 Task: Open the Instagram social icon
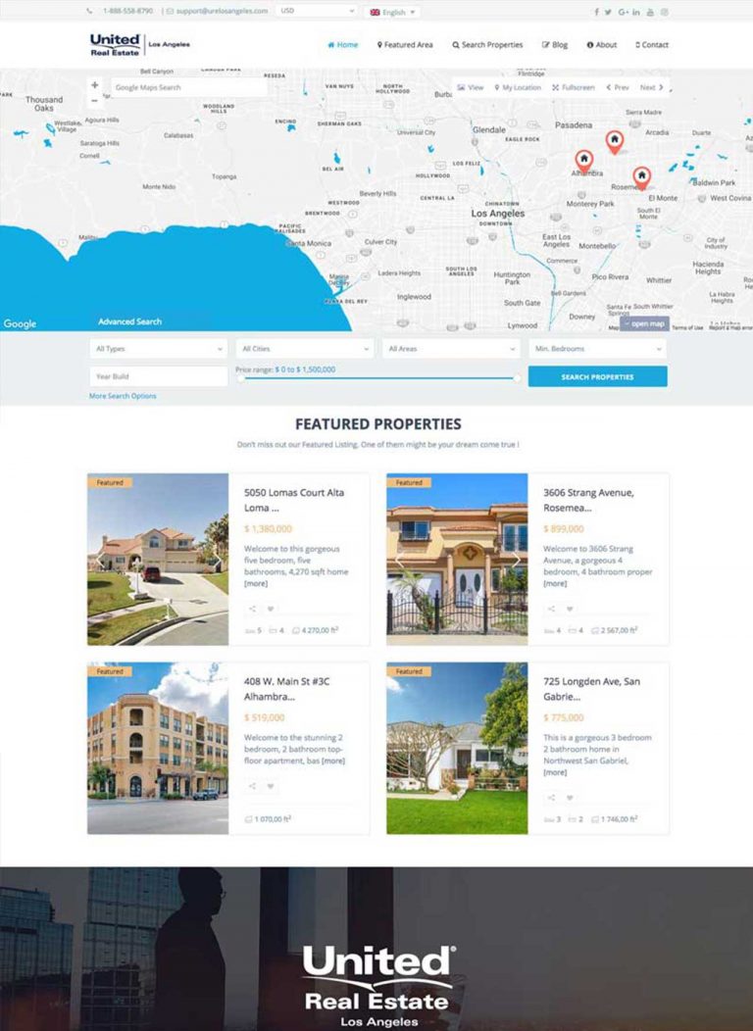click(x=665, y=12)
